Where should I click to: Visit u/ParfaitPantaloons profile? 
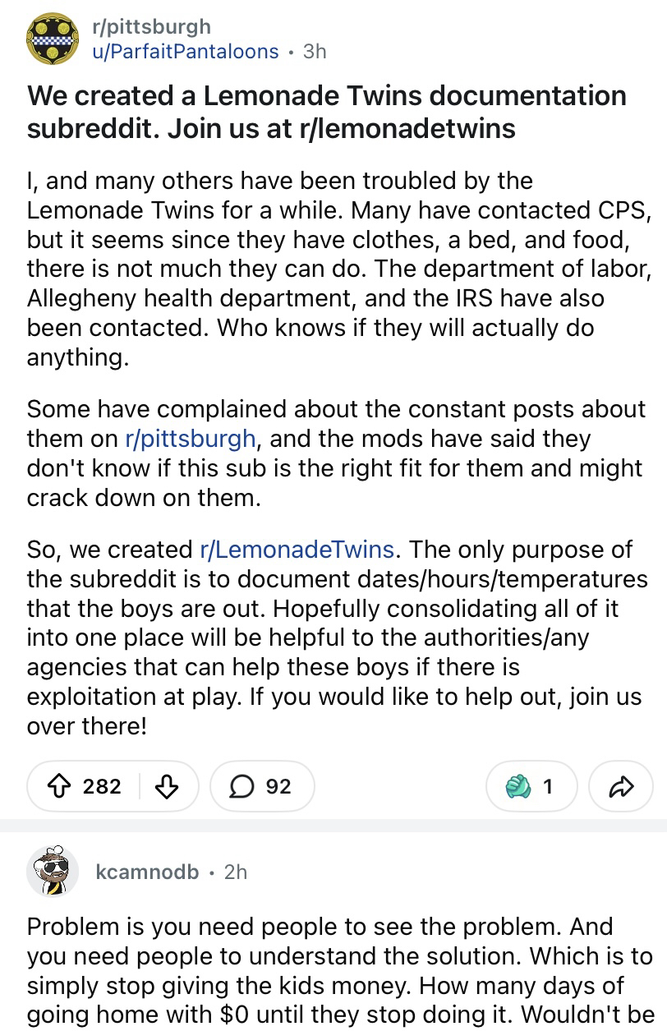[185, 51]
